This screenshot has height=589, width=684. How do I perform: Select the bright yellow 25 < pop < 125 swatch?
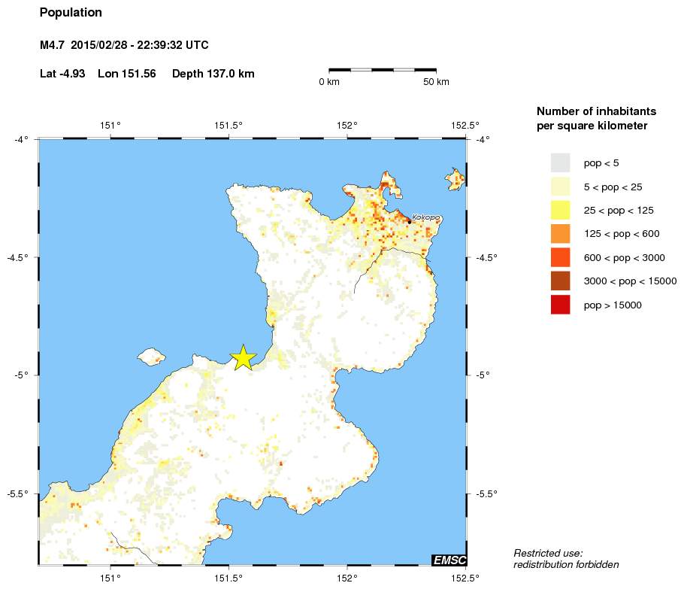(560, 210)
